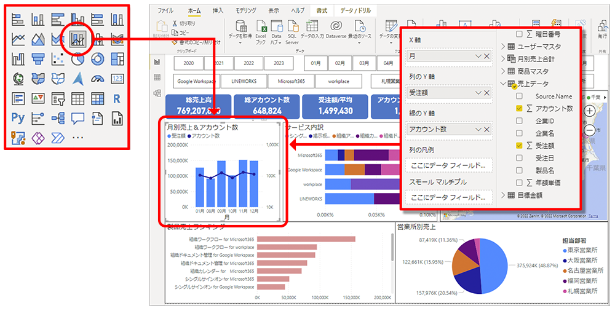Select the pie chart visual icon
The height and width of the screenshot is (311, 615).
point(77,59)
